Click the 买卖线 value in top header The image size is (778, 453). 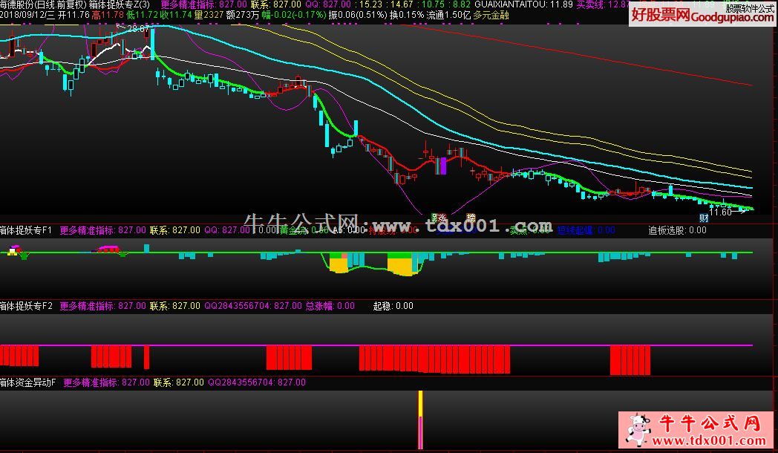click(602, 4)
